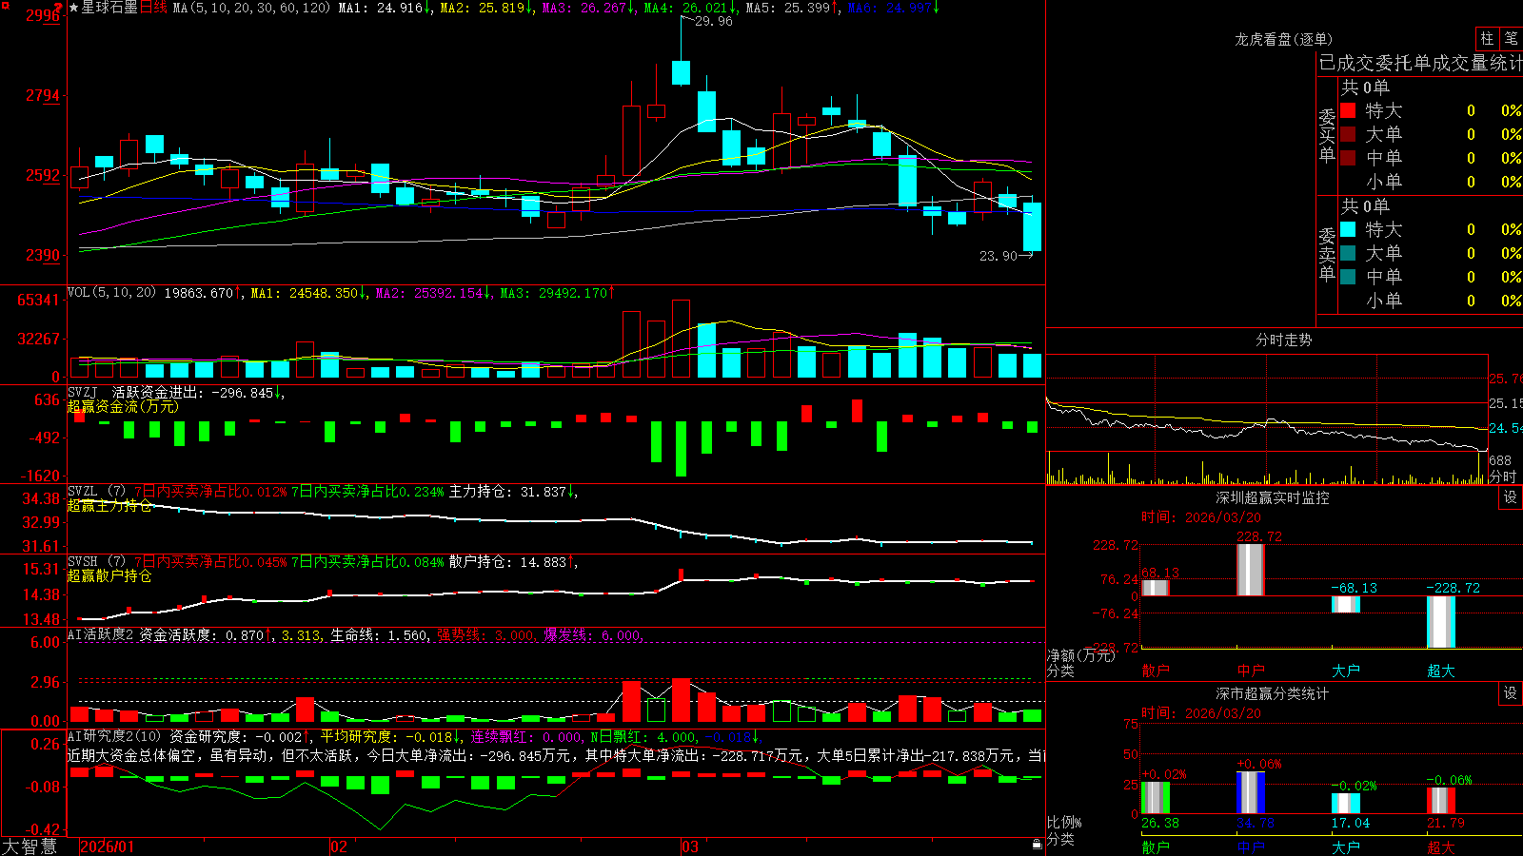Click the 21.79 超大 bar in 分类统计
1523x856 pixels.
pos(1441,801)
